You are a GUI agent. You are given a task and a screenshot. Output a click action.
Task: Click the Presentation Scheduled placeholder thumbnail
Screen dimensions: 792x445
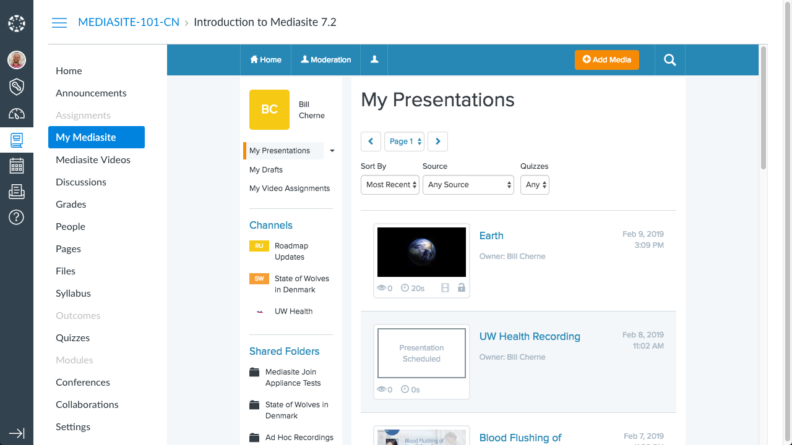(x=421, y=354)
